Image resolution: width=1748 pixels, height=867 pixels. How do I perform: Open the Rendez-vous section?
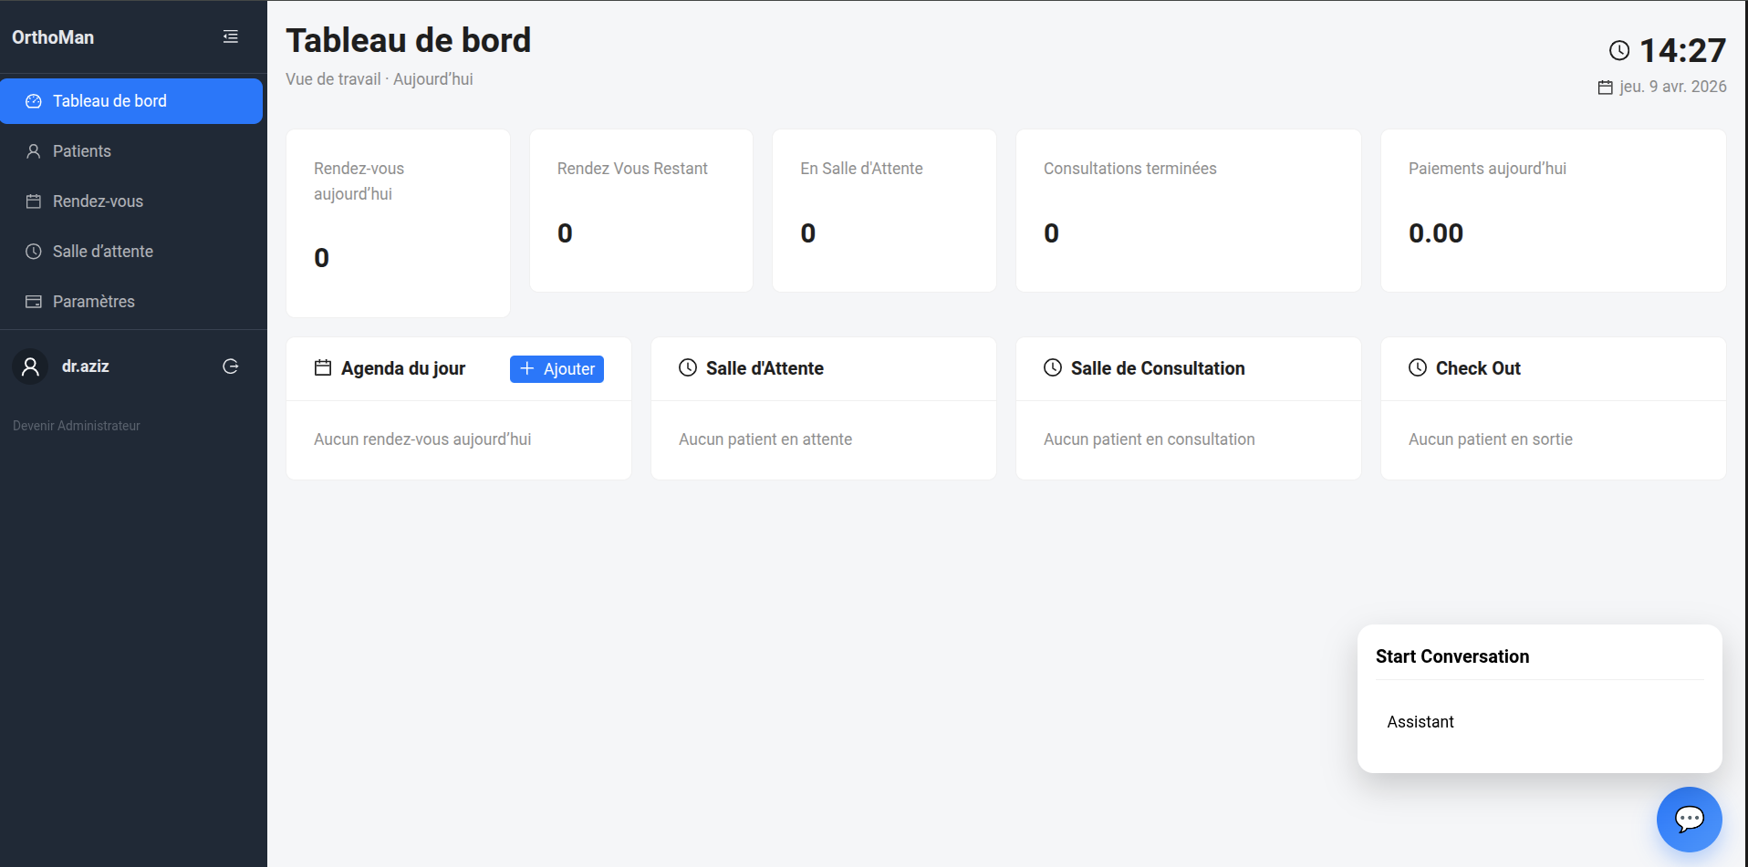131,201
